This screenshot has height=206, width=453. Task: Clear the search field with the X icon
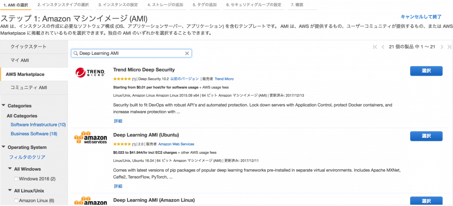coord(187,53)
